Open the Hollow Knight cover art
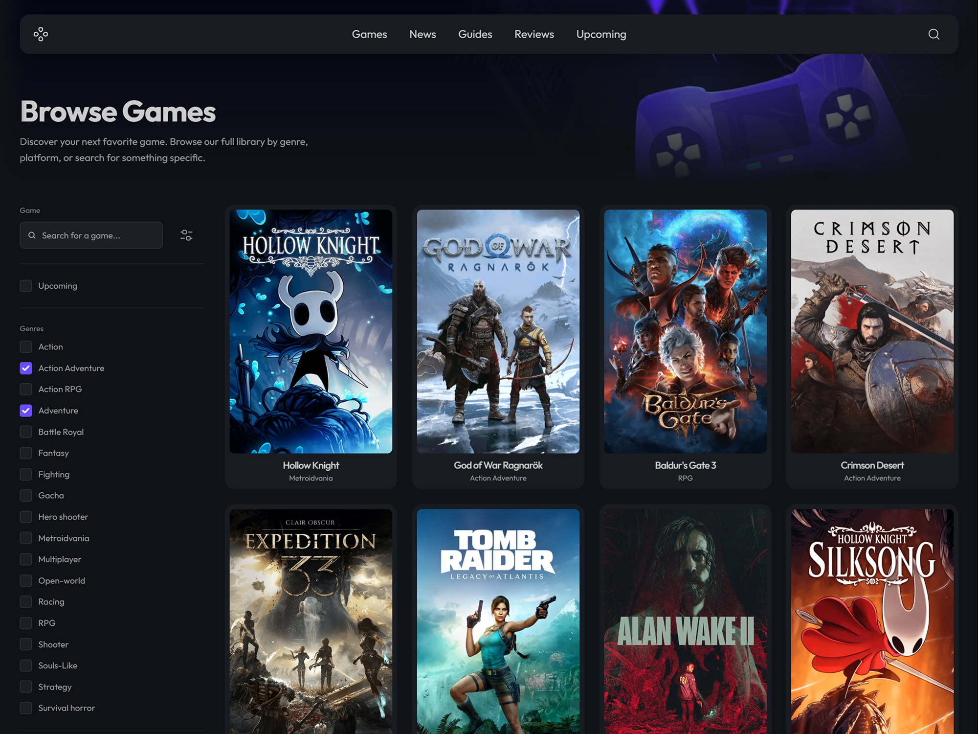 pos(311,331)
